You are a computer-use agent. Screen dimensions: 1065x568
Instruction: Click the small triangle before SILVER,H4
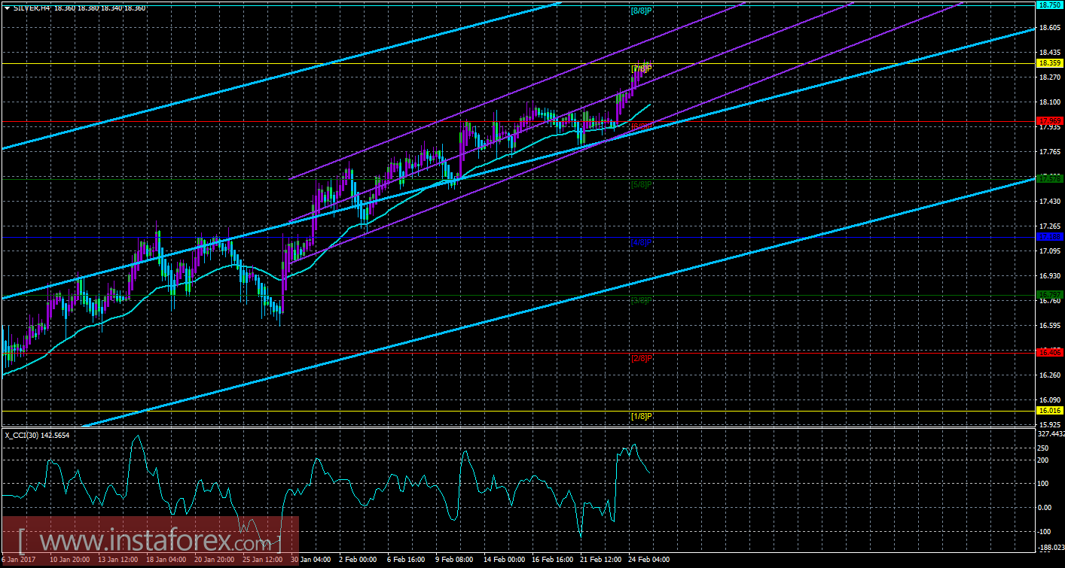point(6,8)
